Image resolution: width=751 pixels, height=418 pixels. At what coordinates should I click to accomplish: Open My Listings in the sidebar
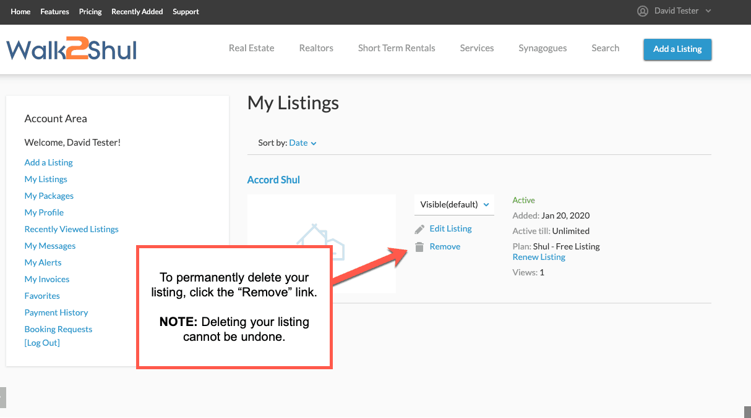[x=46, y=179]
